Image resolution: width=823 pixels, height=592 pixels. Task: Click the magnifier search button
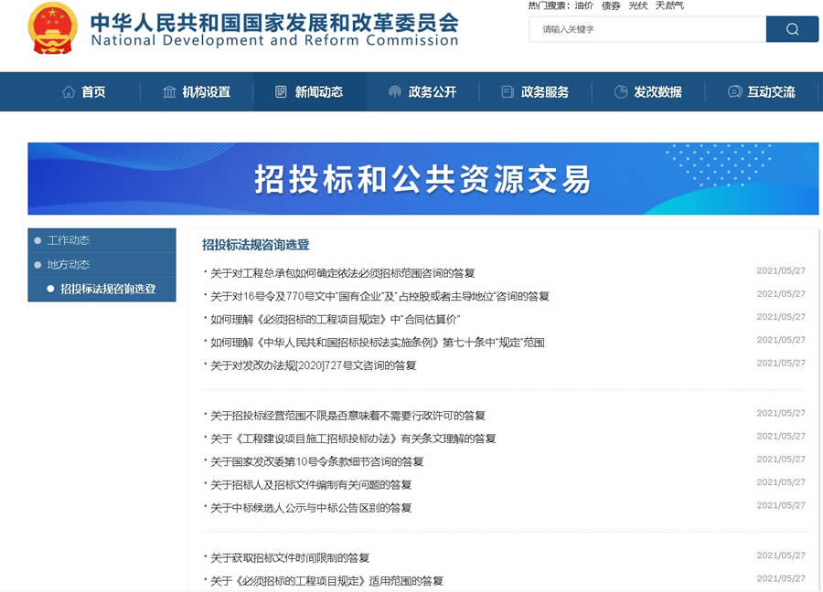click(x=792, y=29)
